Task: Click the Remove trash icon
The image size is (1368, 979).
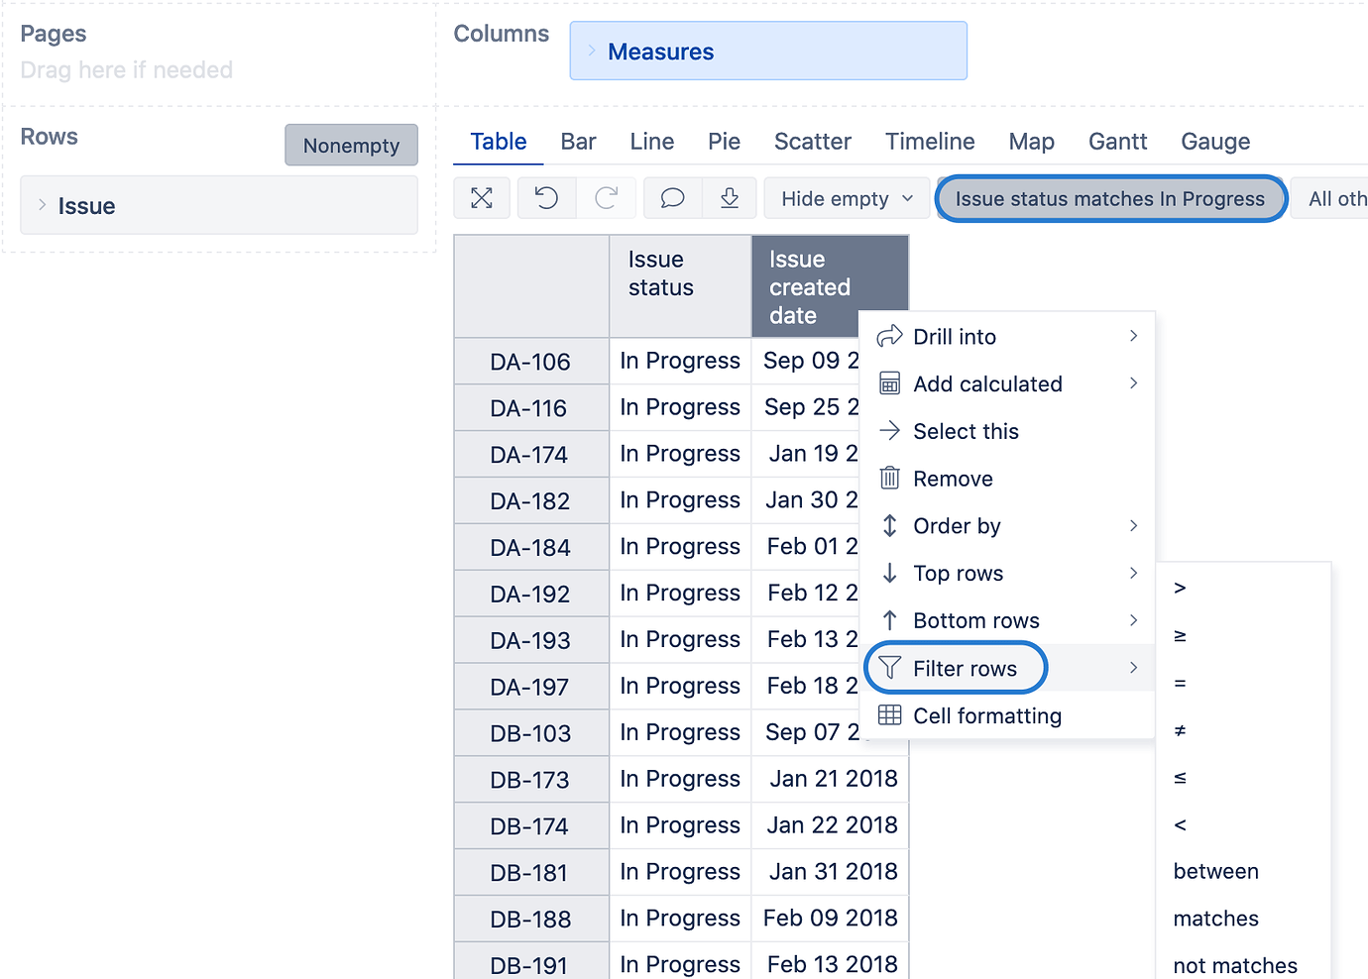Action: pos(890,478)
